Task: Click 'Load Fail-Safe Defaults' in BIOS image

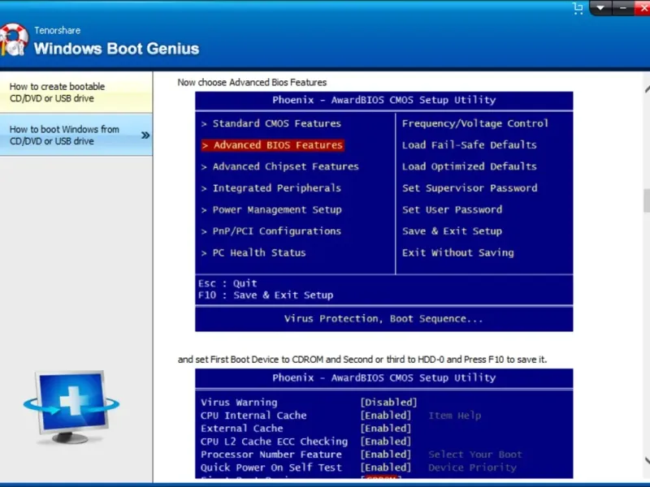Action: tap(470, 145)
